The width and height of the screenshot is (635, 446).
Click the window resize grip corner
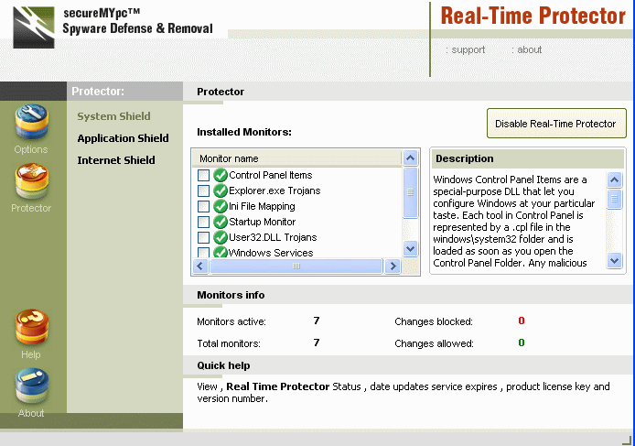coord(627,440)
